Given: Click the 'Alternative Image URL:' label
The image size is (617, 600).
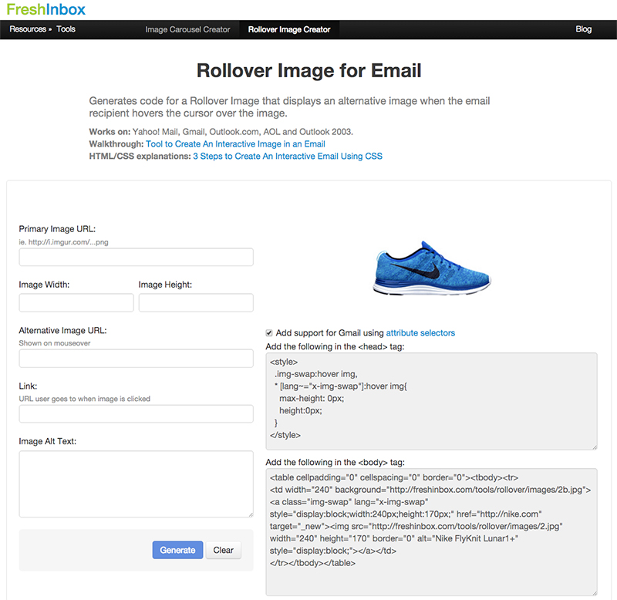Looking at the screenshot, I should pos(62,331).
